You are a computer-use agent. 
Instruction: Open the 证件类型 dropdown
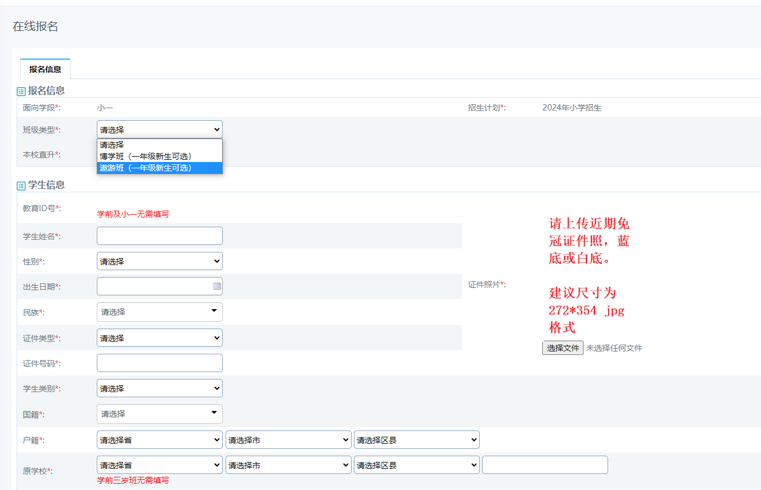coord(159,338)
